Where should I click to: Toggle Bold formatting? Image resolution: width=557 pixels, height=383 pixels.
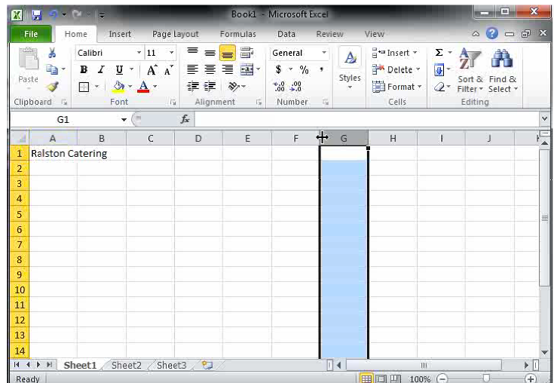pyautogui.click(x=84, y=69)
